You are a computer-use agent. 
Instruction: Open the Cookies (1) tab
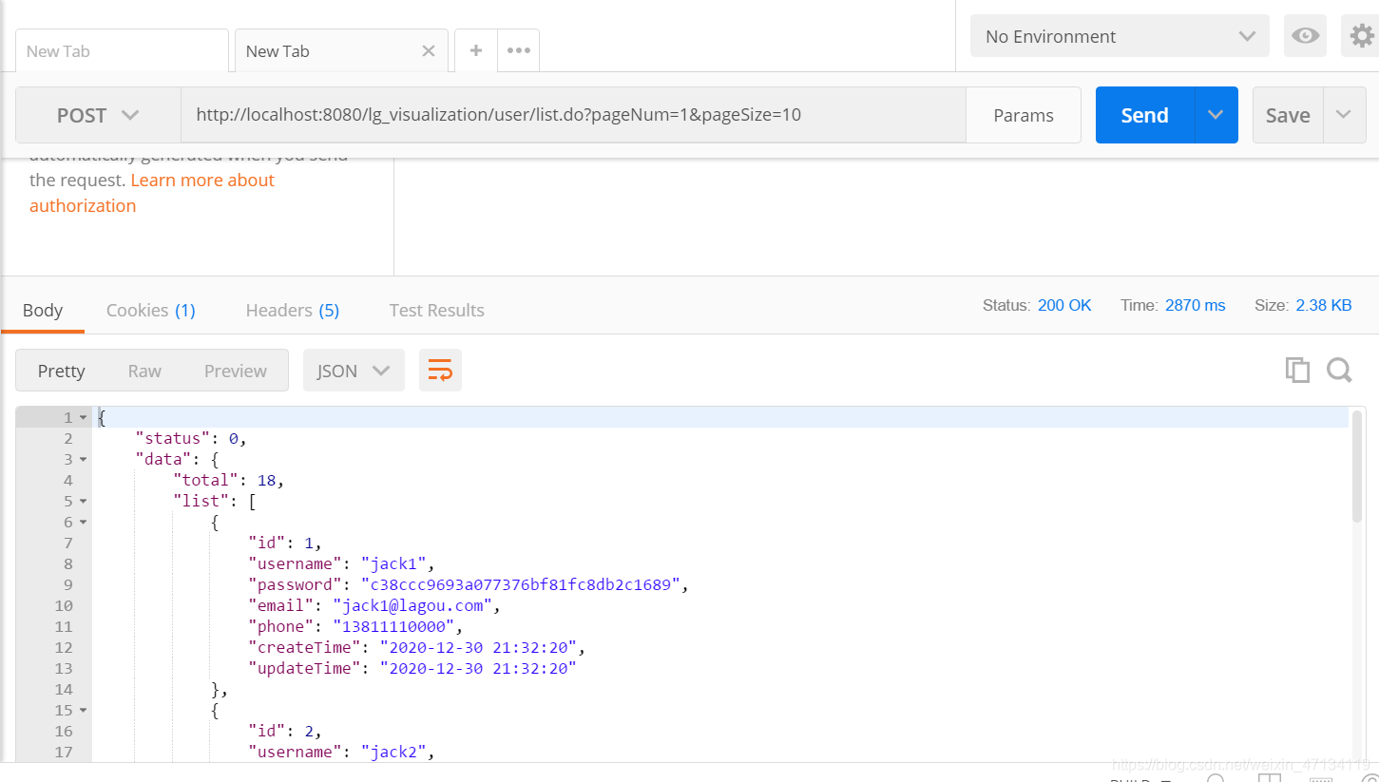tap(151, 310)
